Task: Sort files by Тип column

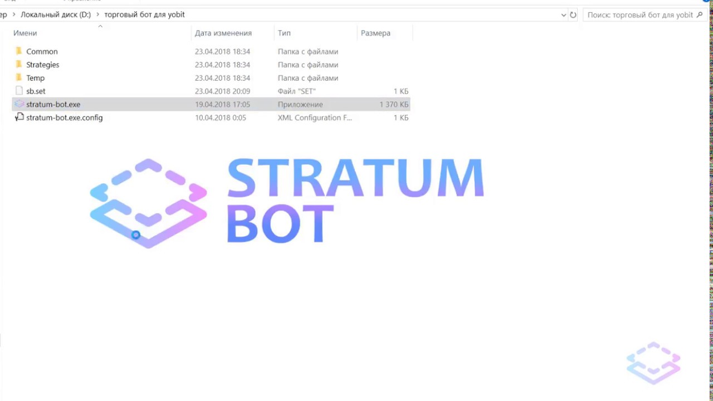Action: (x=284, y=33)
